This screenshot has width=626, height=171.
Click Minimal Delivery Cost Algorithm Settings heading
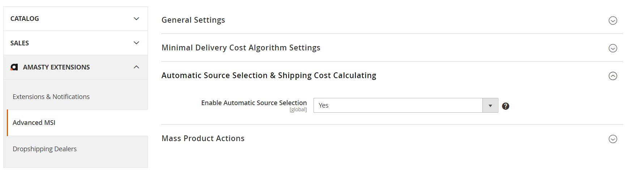click(241, 48)
